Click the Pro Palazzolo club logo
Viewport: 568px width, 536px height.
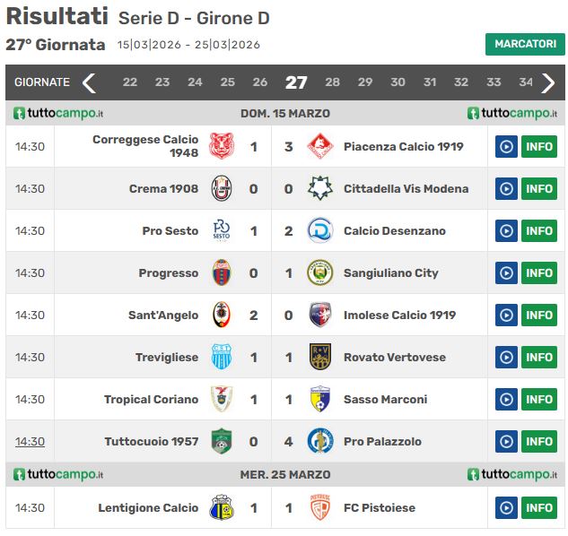tap(319, 442)
